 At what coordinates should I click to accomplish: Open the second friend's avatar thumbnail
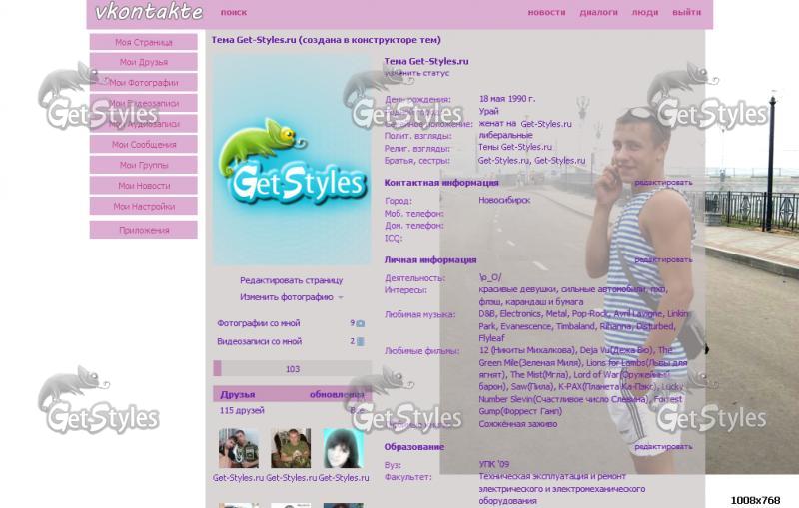(291, 449)
